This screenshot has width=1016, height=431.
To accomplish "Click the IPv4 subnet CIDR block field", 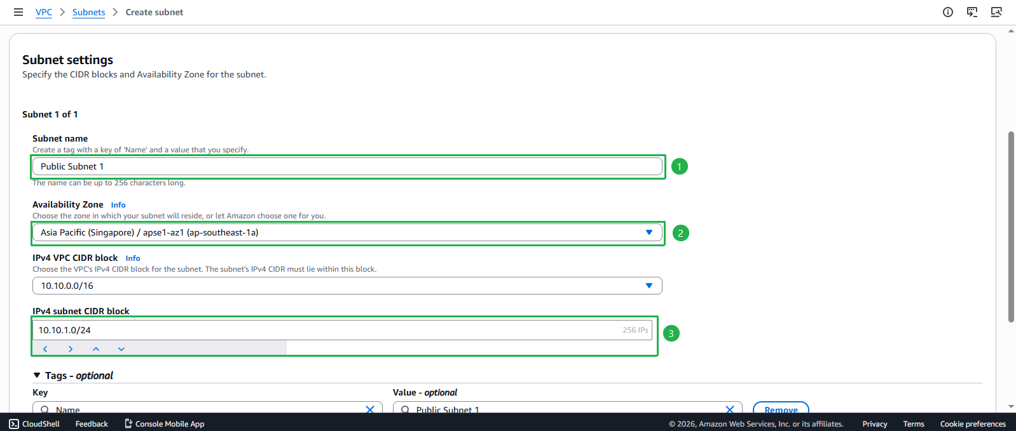I will (x=342, y=330).
